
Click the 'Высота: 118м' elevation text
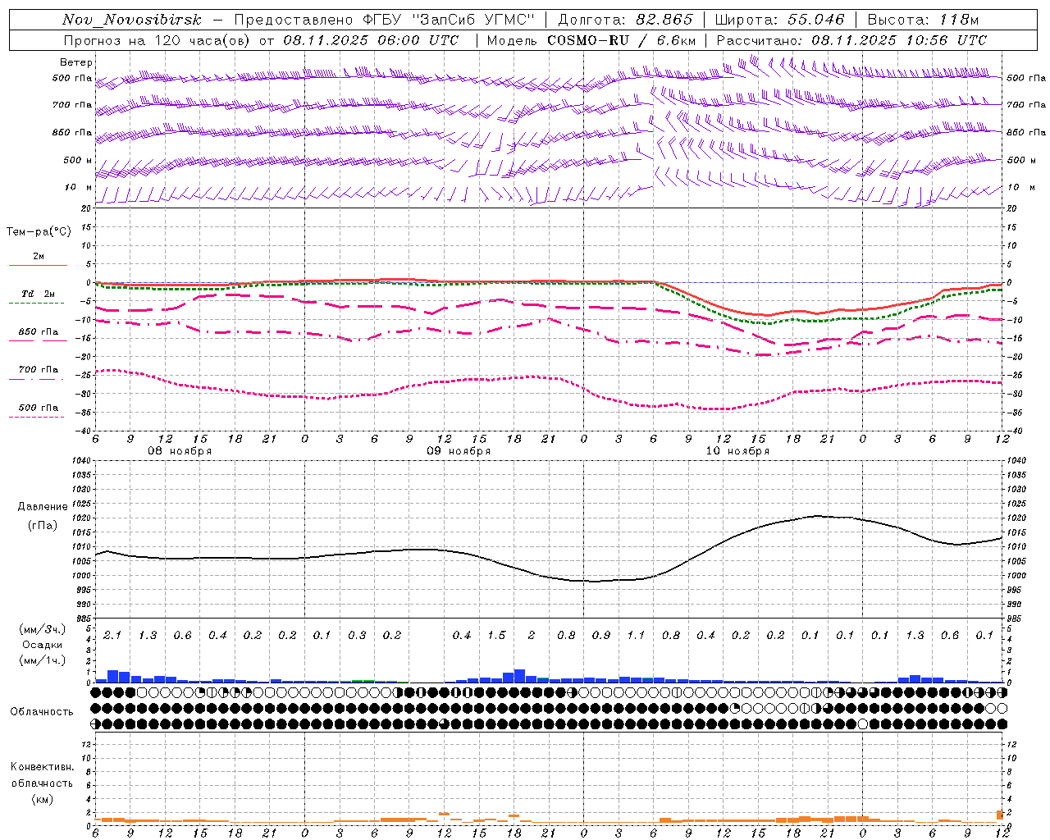[923, 20]
